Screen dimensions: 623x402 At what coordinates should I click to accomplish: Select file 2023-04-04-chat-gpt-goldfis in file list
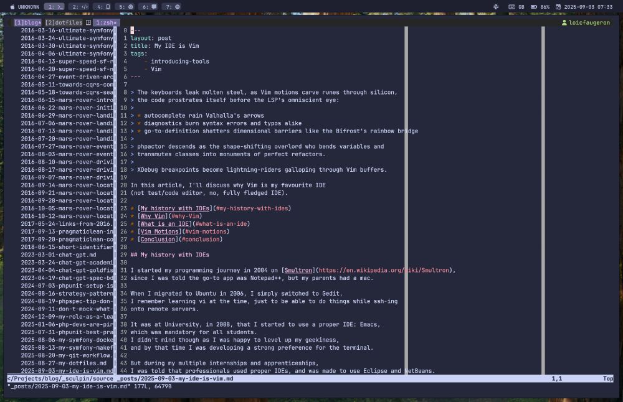tap(67, 270)
